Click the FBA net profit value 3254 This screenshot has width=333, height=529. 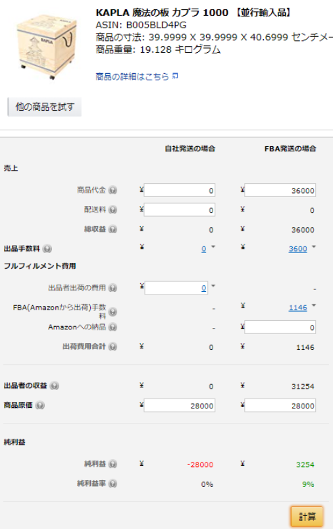[305, 464]
